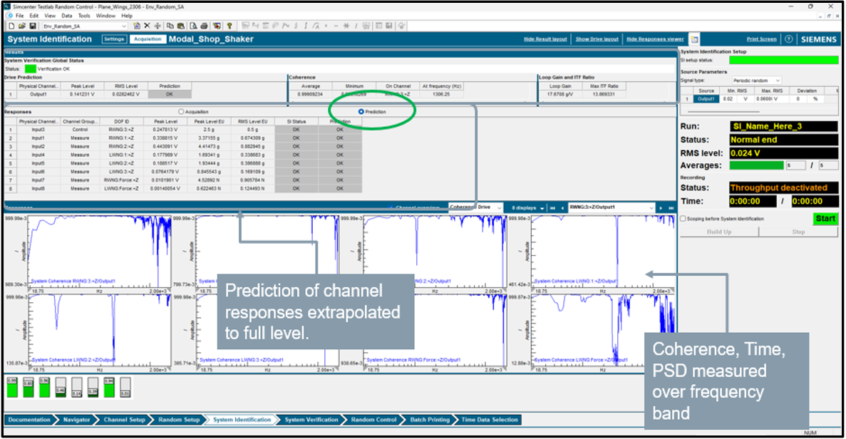Select the Acquisition radio button in Responses
Screen dimensions: 846x439
coord(182,112)
